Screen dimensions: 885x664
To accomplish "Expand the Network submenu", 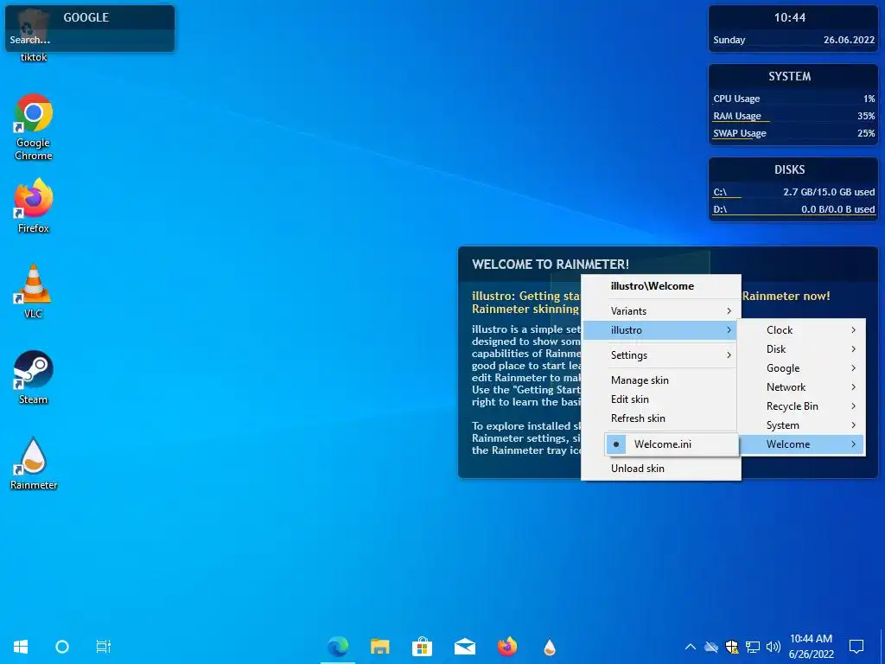I will pos(802,387).
